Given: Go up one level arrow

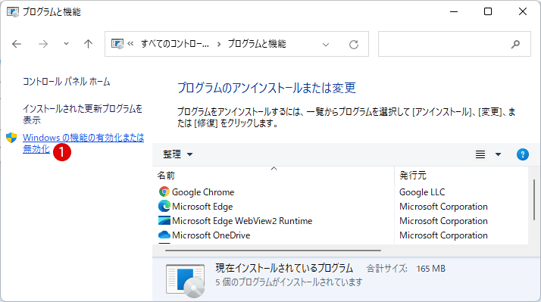Looking at the screenshot, I should 89,44.
